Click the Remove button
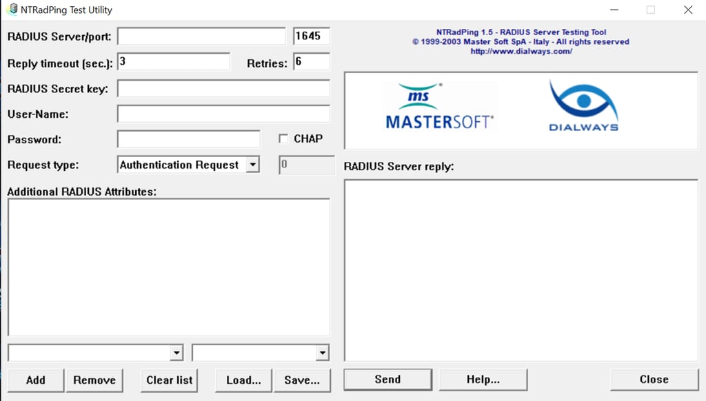Viewport: 706px width, 401px height. point(94,380)
